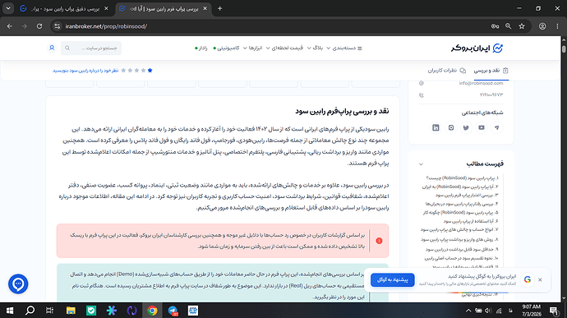Switch to the نظرات کاربران tab
The width and height of the screenshot is (567, 318).
click(x=446, y=70)
